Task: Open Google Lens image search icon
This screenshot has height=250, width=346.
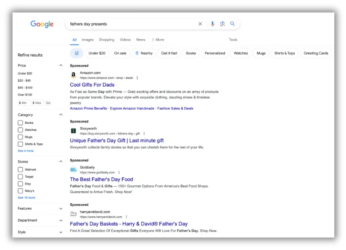Action: tap(222, 24)
